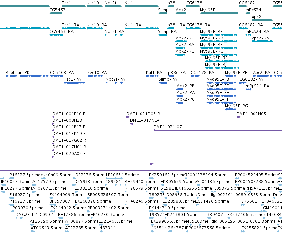Screen dimensions: 282x233
Task: Select the DME1-021J07 clone label
Action: point(168,127)
